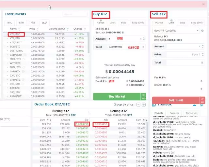Clear the Buy XTZ Amount value

(140, 39)
